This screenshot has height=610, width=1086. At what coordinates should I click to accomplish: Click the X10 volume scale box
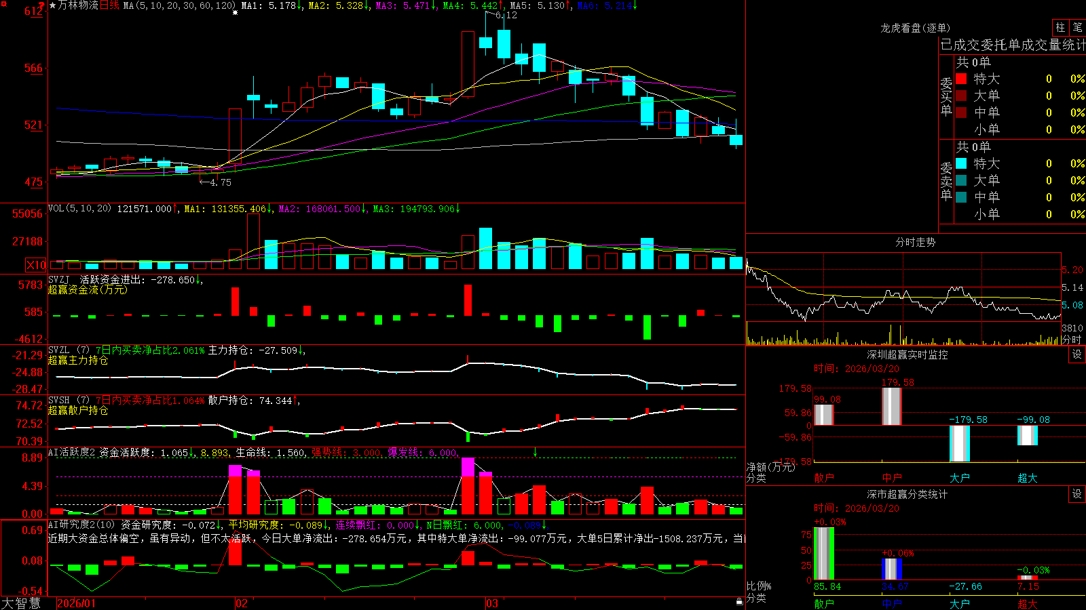click(37, 265)
